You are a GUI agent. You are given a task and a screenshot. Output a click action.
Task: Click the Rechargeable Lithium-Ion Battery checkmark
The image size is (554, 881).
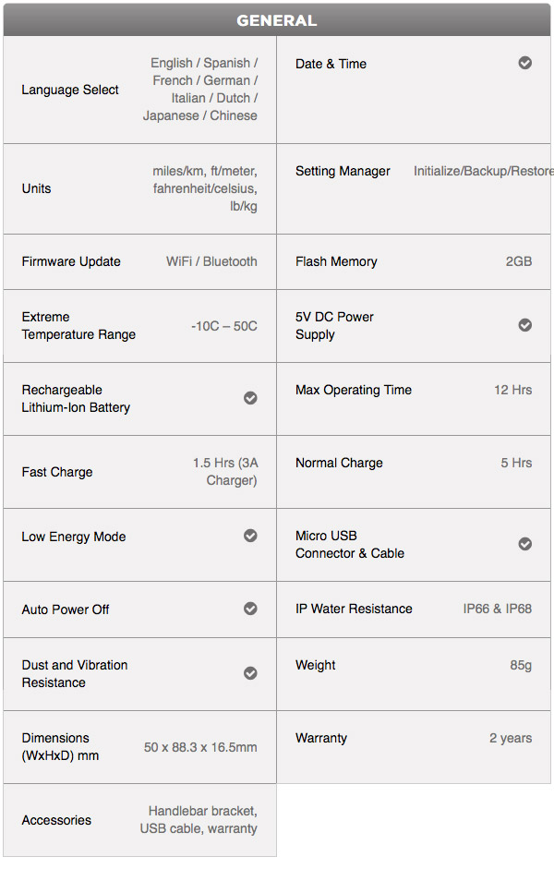tap(250, 398)
